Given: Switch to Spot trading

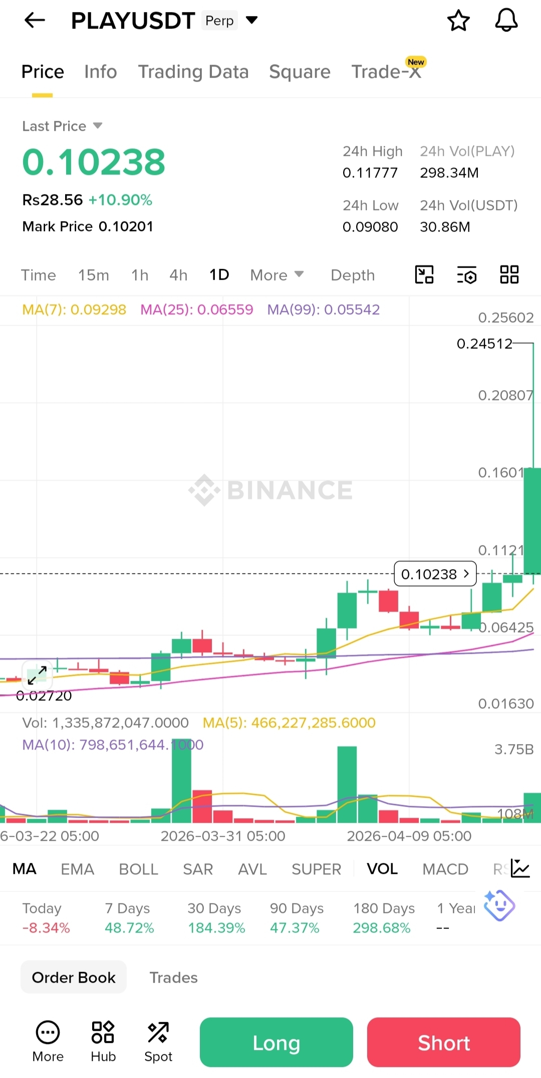Looking at the screenshot, I should point(158,1042).
